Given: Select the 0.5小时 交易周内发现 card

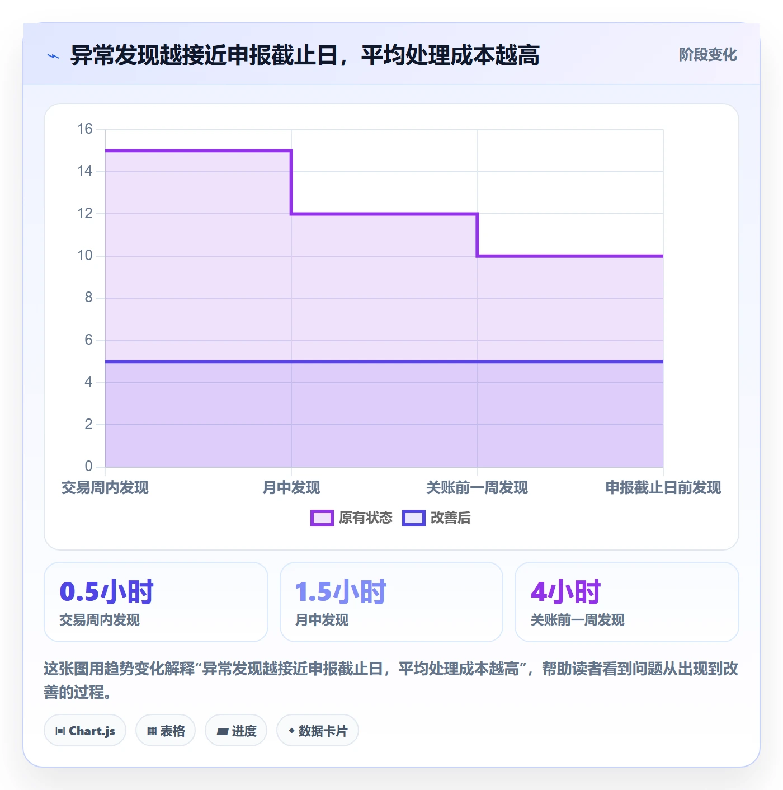Looking at the screenshot, I should [x=156, y=602].
